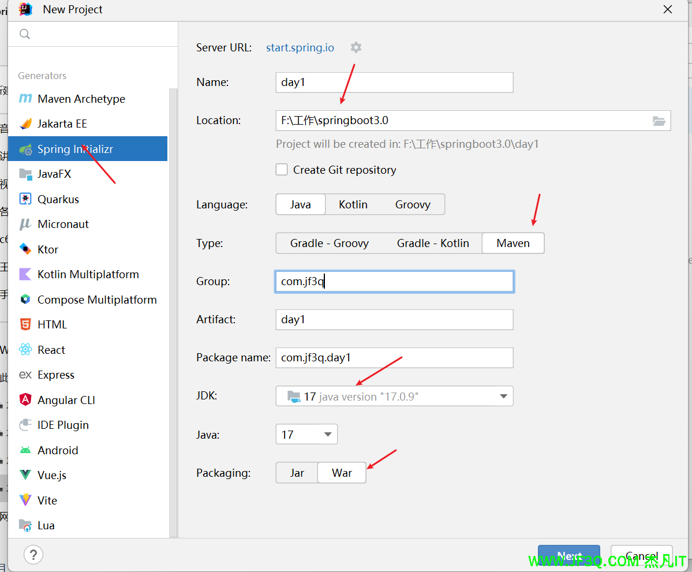Click the Ktor generator icon
Viewport: 692px width, 572px height.
click(x=25, y=249)
